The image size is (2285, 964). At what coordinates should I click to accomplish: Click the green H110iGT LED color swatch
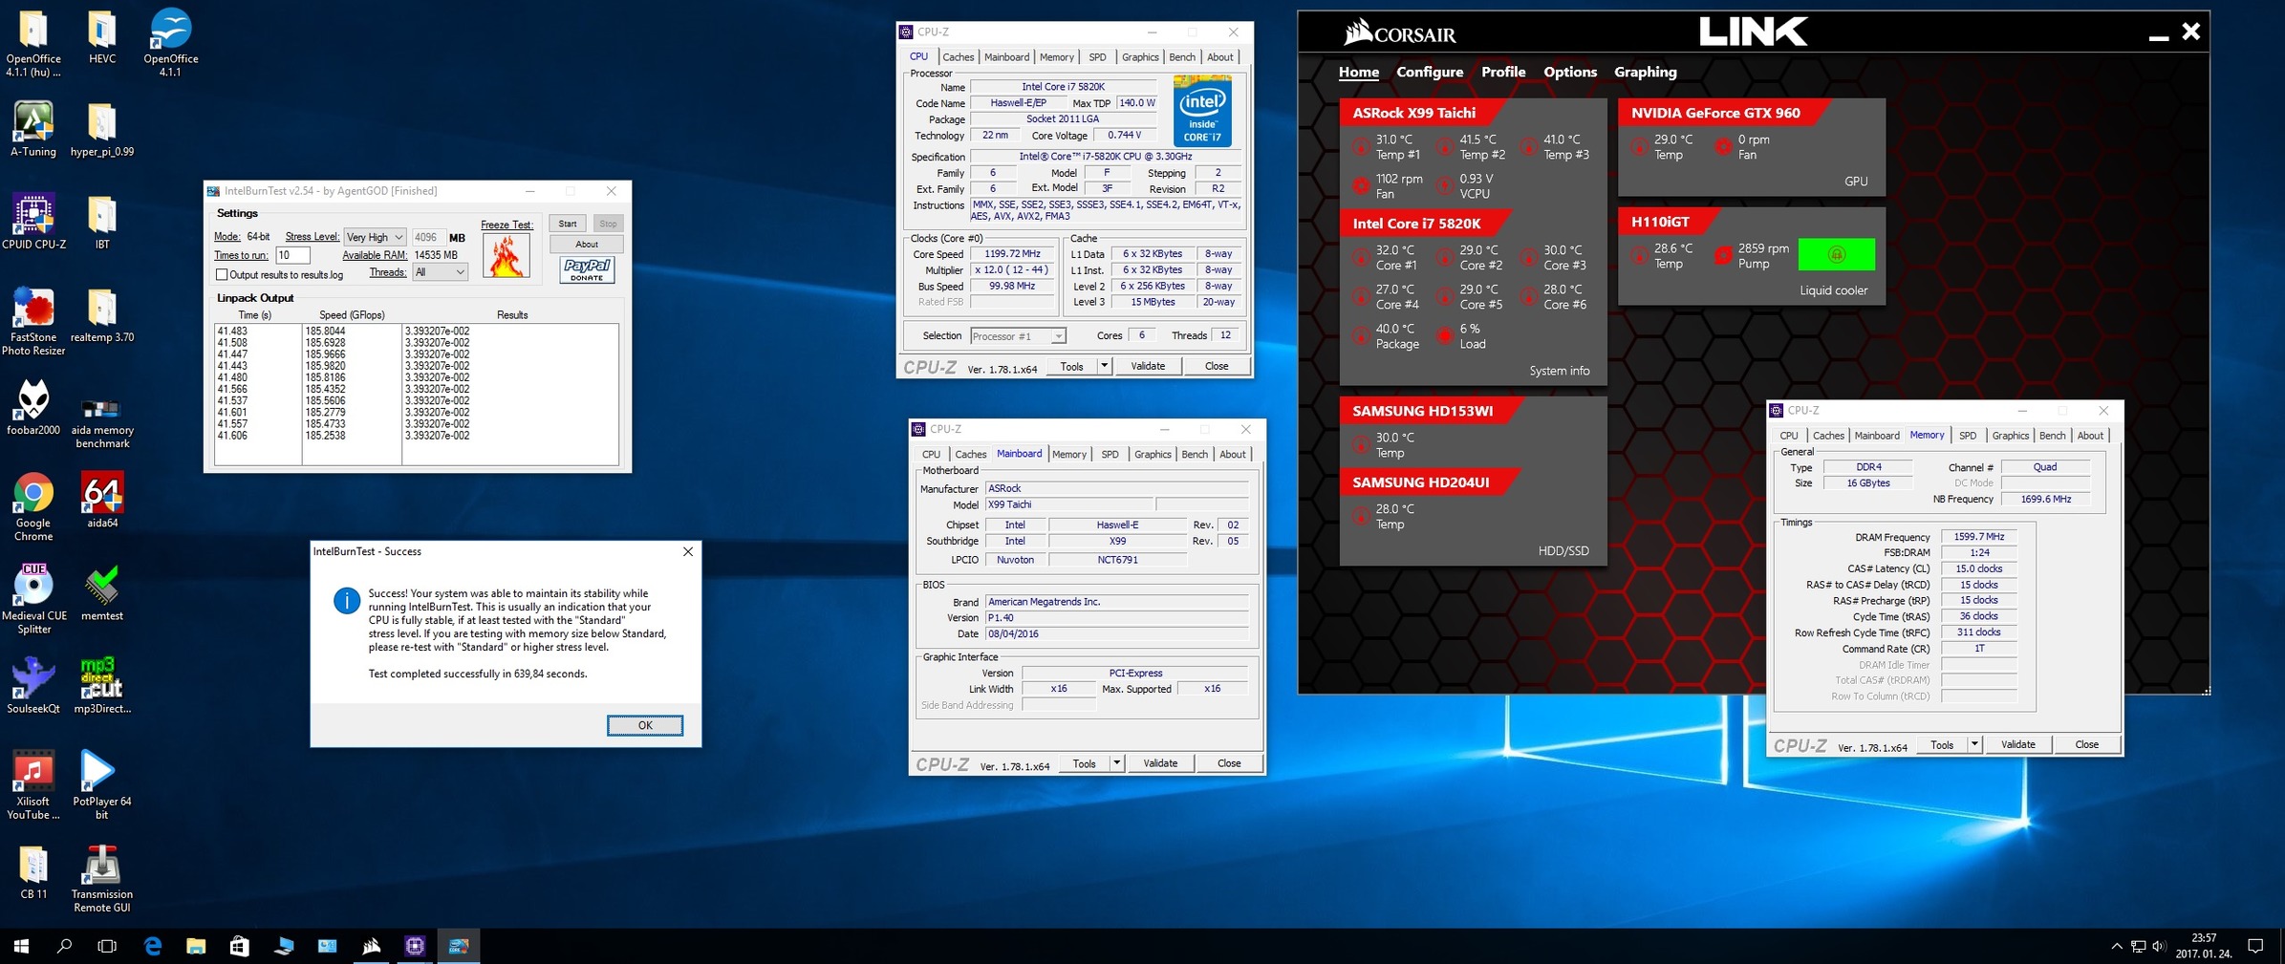[x=1836, y=254]
